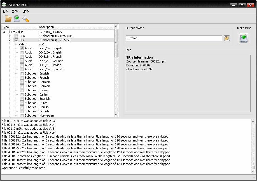
Task: Check the second DD 3/2+1 English audio checkbox
Action: click(x=22, y=52)
